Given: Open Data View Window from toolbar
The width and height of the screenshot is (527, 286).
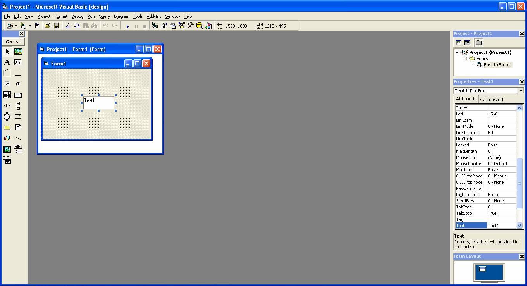Looking at the screenshot, I should (x=200, y=26).
